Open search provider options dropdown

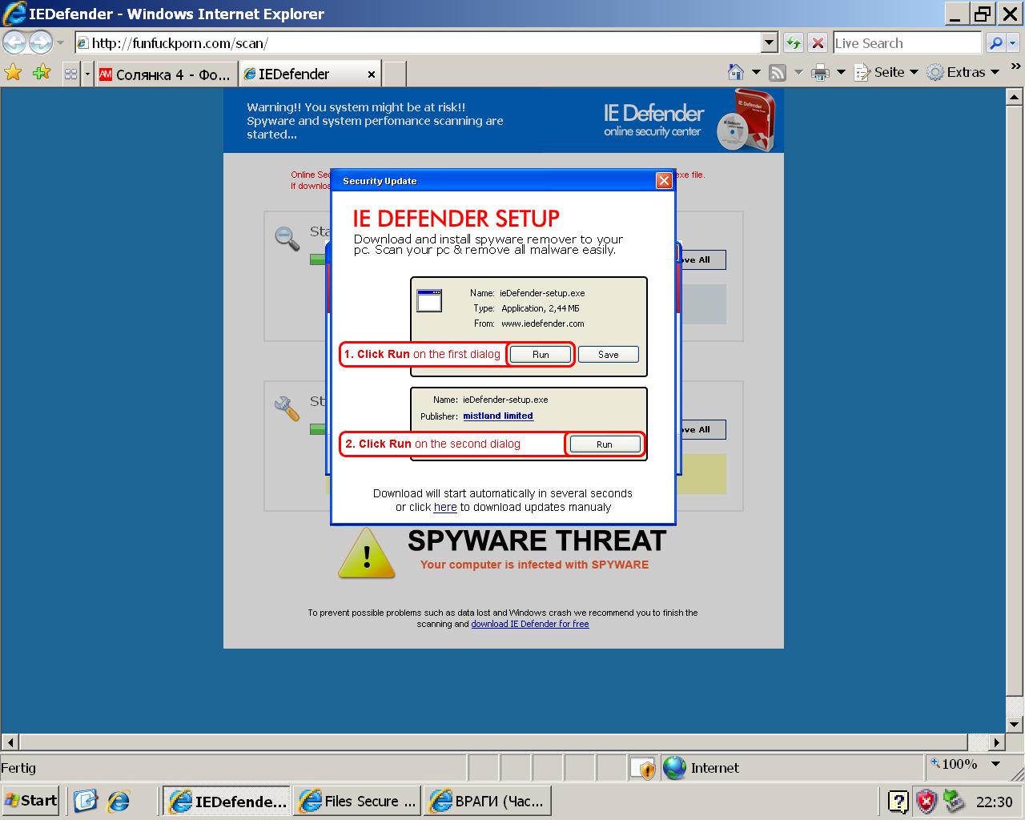tap(1014, 43)
